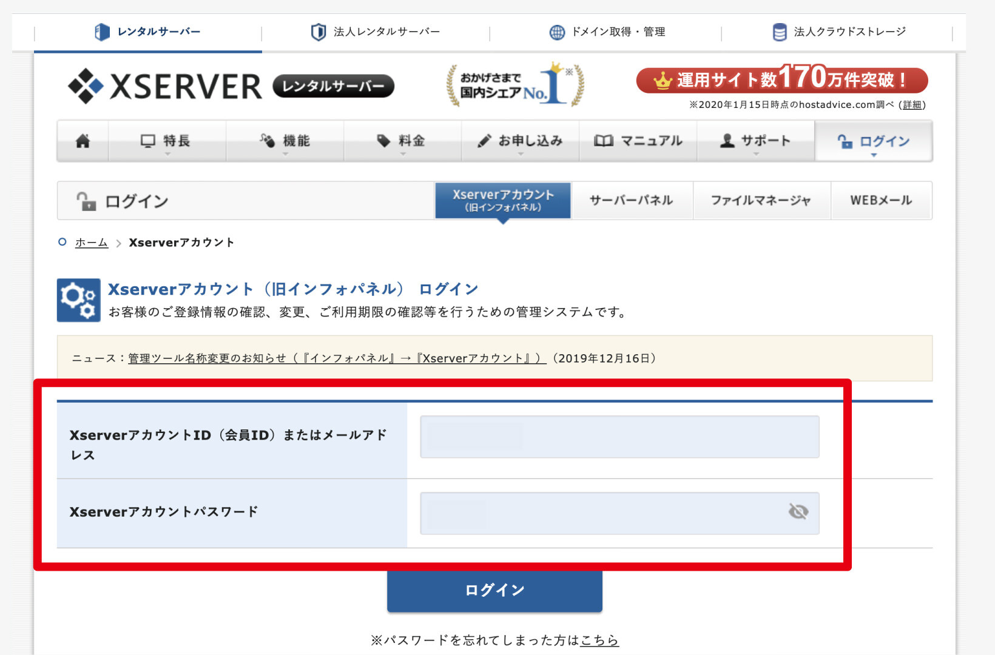Follow the こちら forgot password link
The image size is (995, 655).
click(x=599, y=640)
